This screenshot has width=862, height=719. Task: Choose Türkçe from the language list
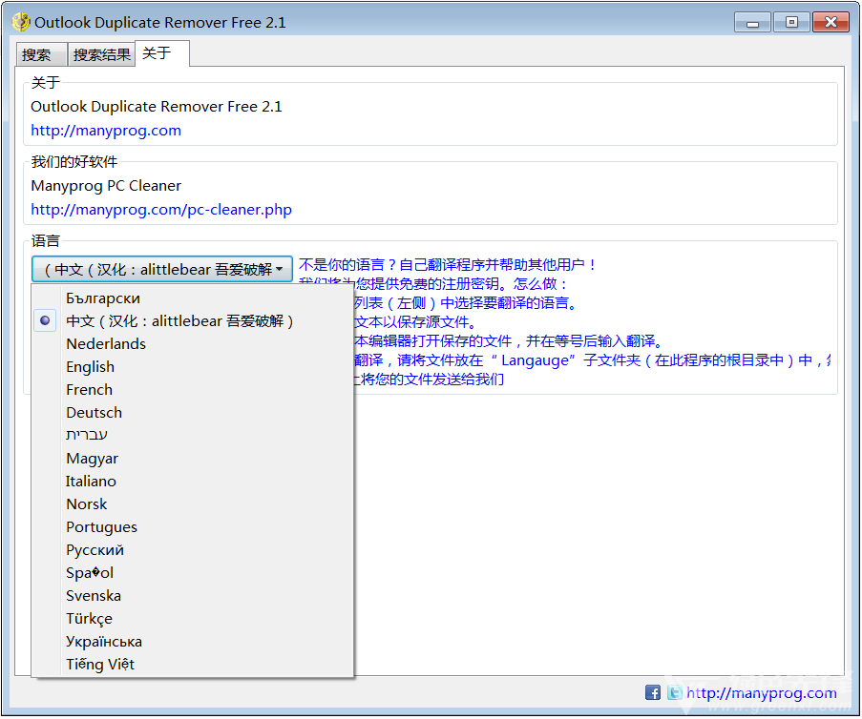(x=193, y=619)
